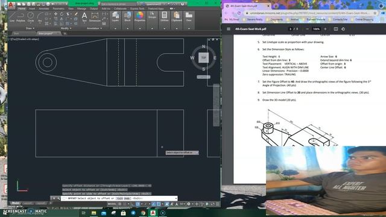Open the Annotate ribbon tab
Screen dimensions: 386x217
point(44,8)
